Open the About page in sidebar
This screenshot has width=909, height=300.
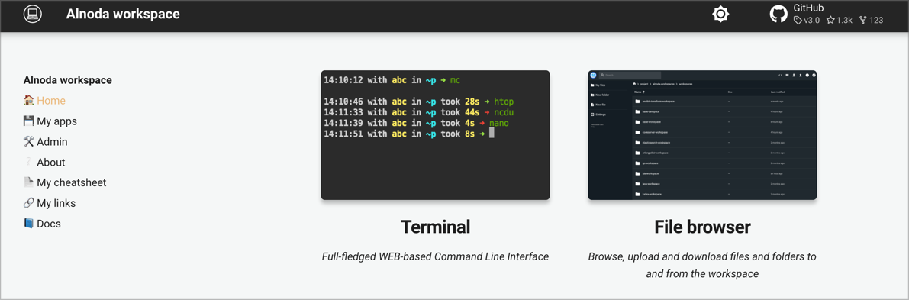(51, 163)
